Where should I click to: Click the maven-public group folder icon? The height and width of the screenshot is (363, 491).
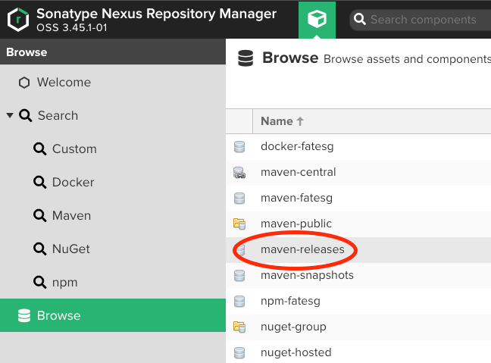point(239,224)
